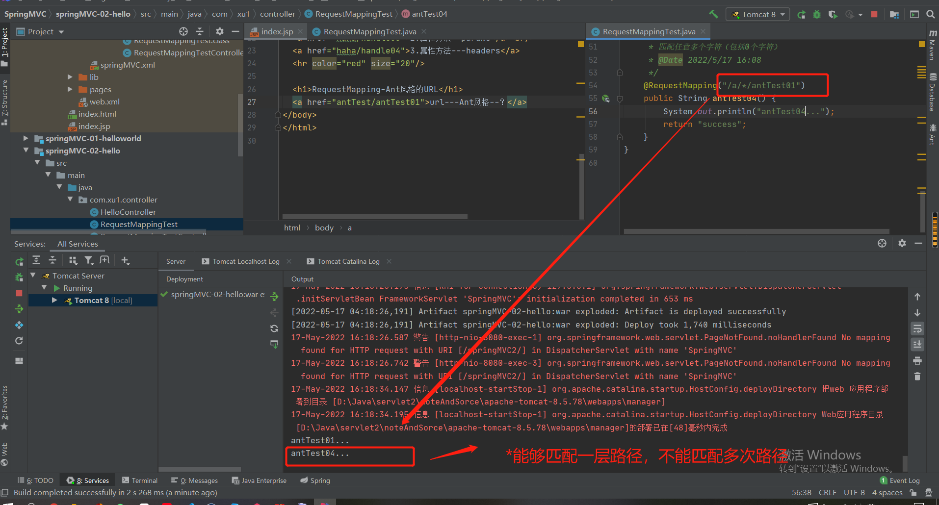Click the Print icon in Output panel
Image resolution: width=939 pixels, height=505 pixels.
coord(917,361)
